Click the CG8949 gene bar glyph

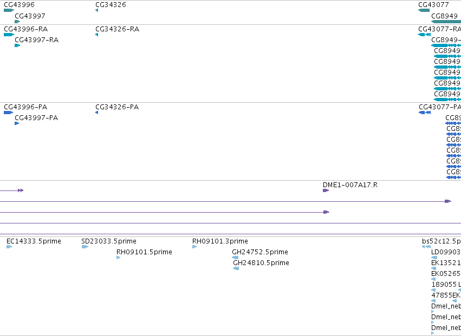pos(446,22)
